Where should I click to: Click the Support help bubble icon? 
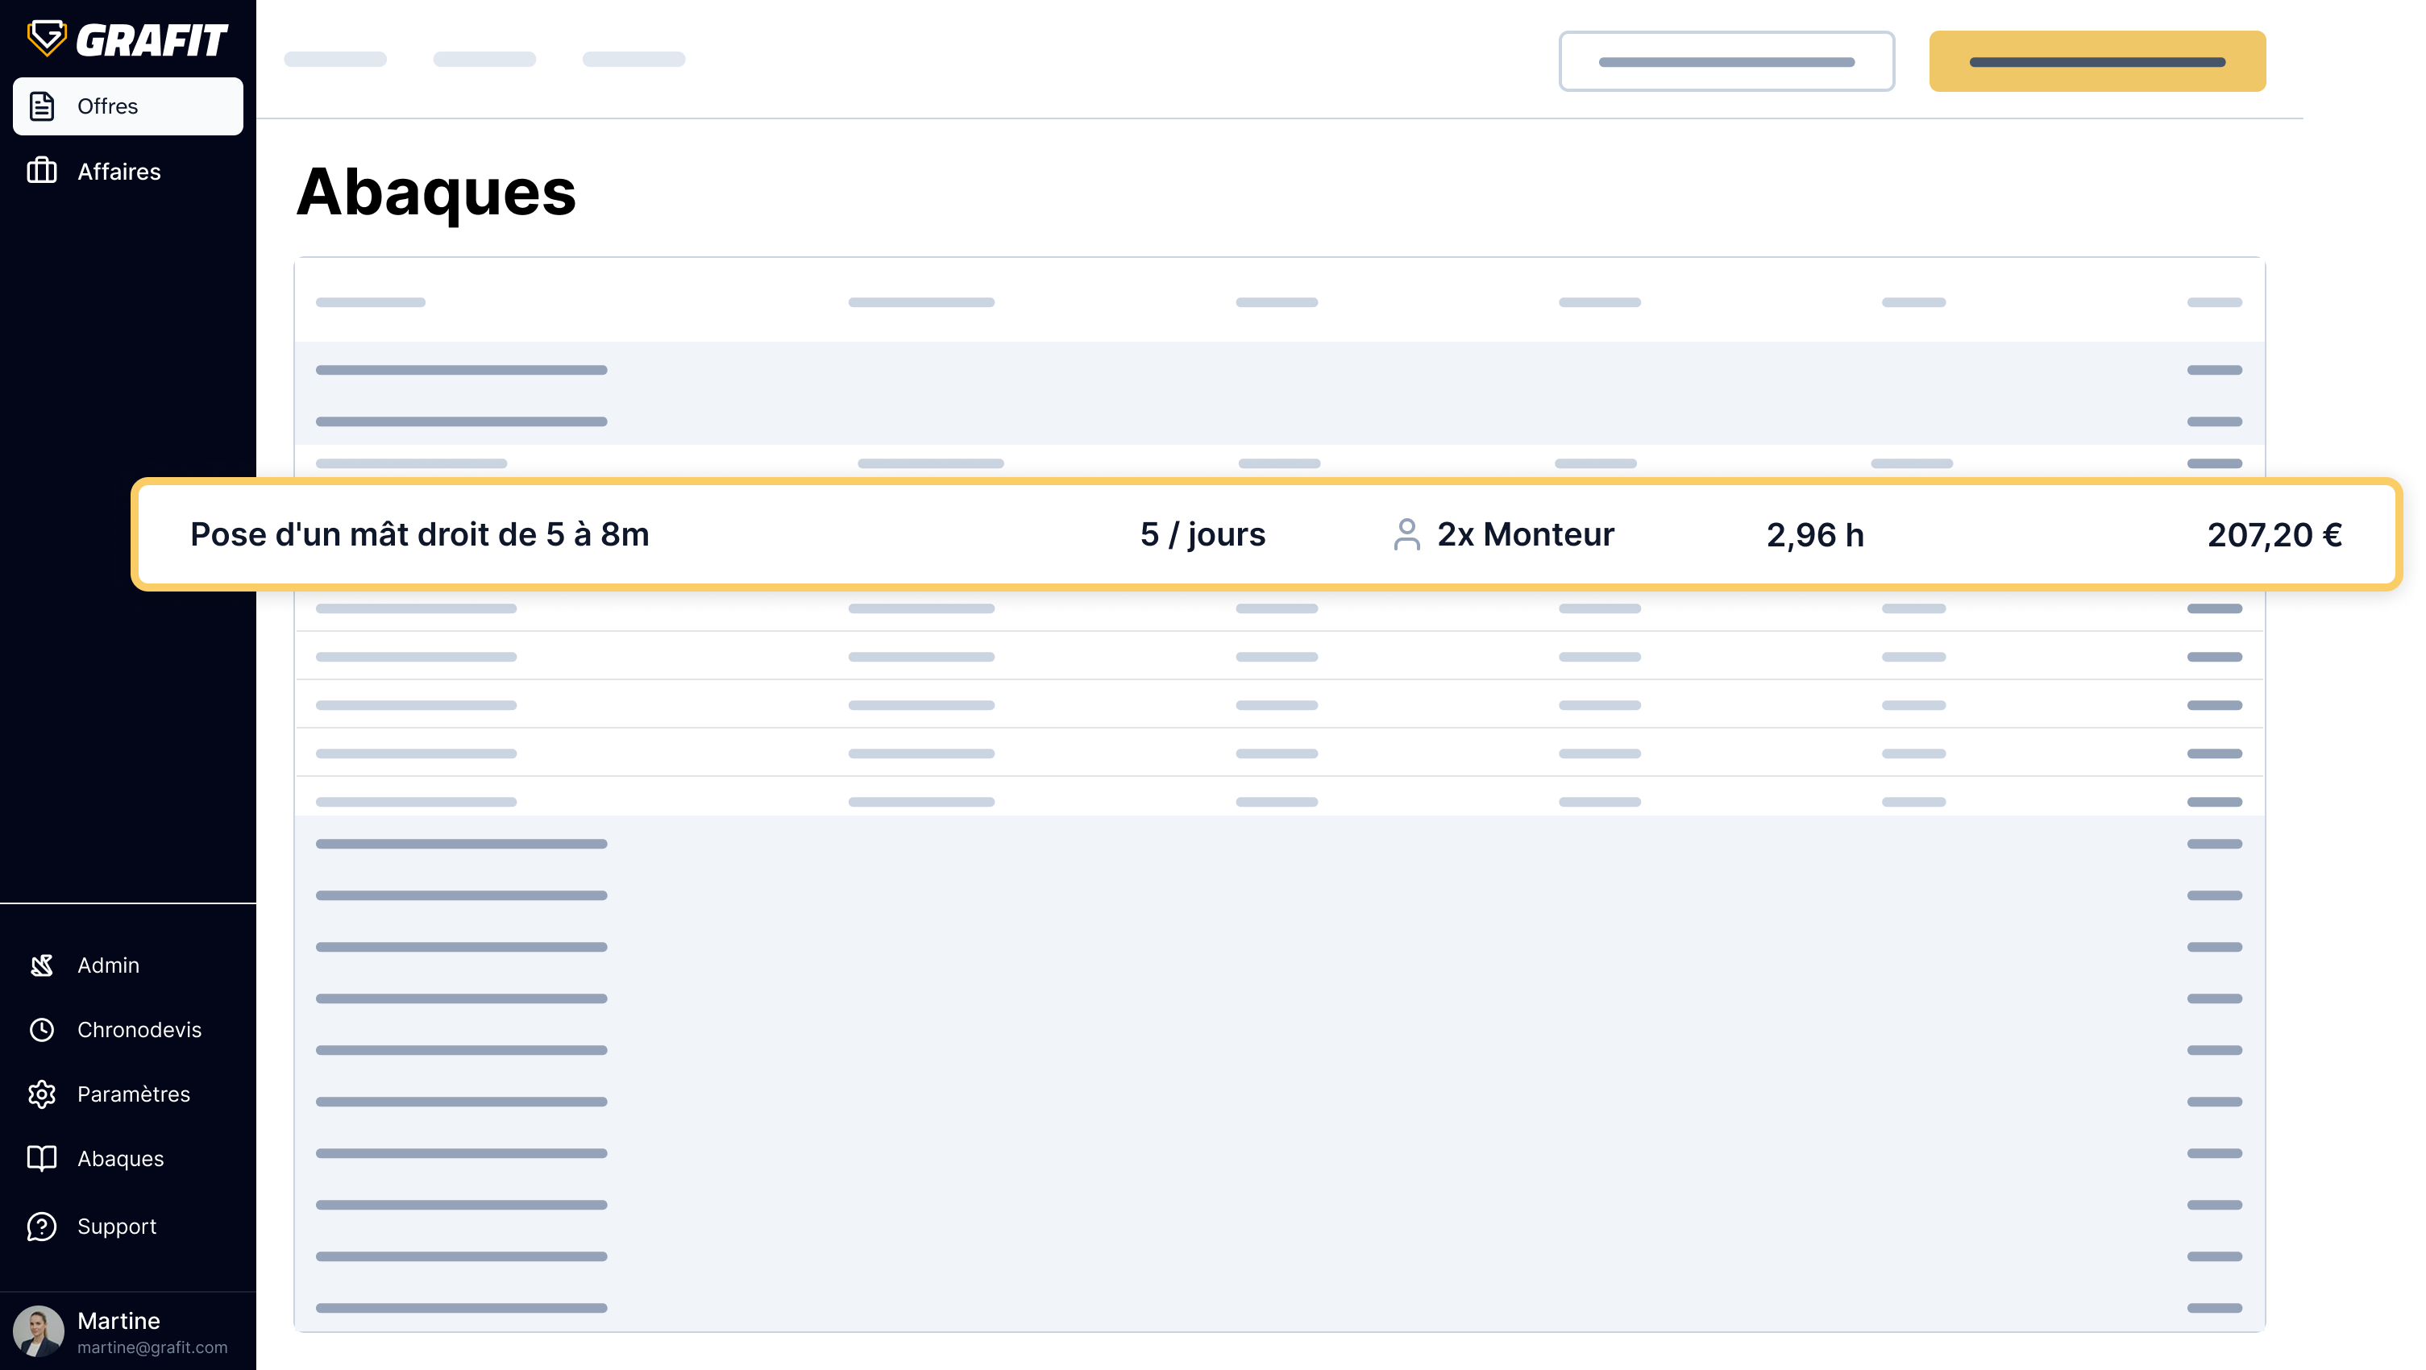[43, 1226]
